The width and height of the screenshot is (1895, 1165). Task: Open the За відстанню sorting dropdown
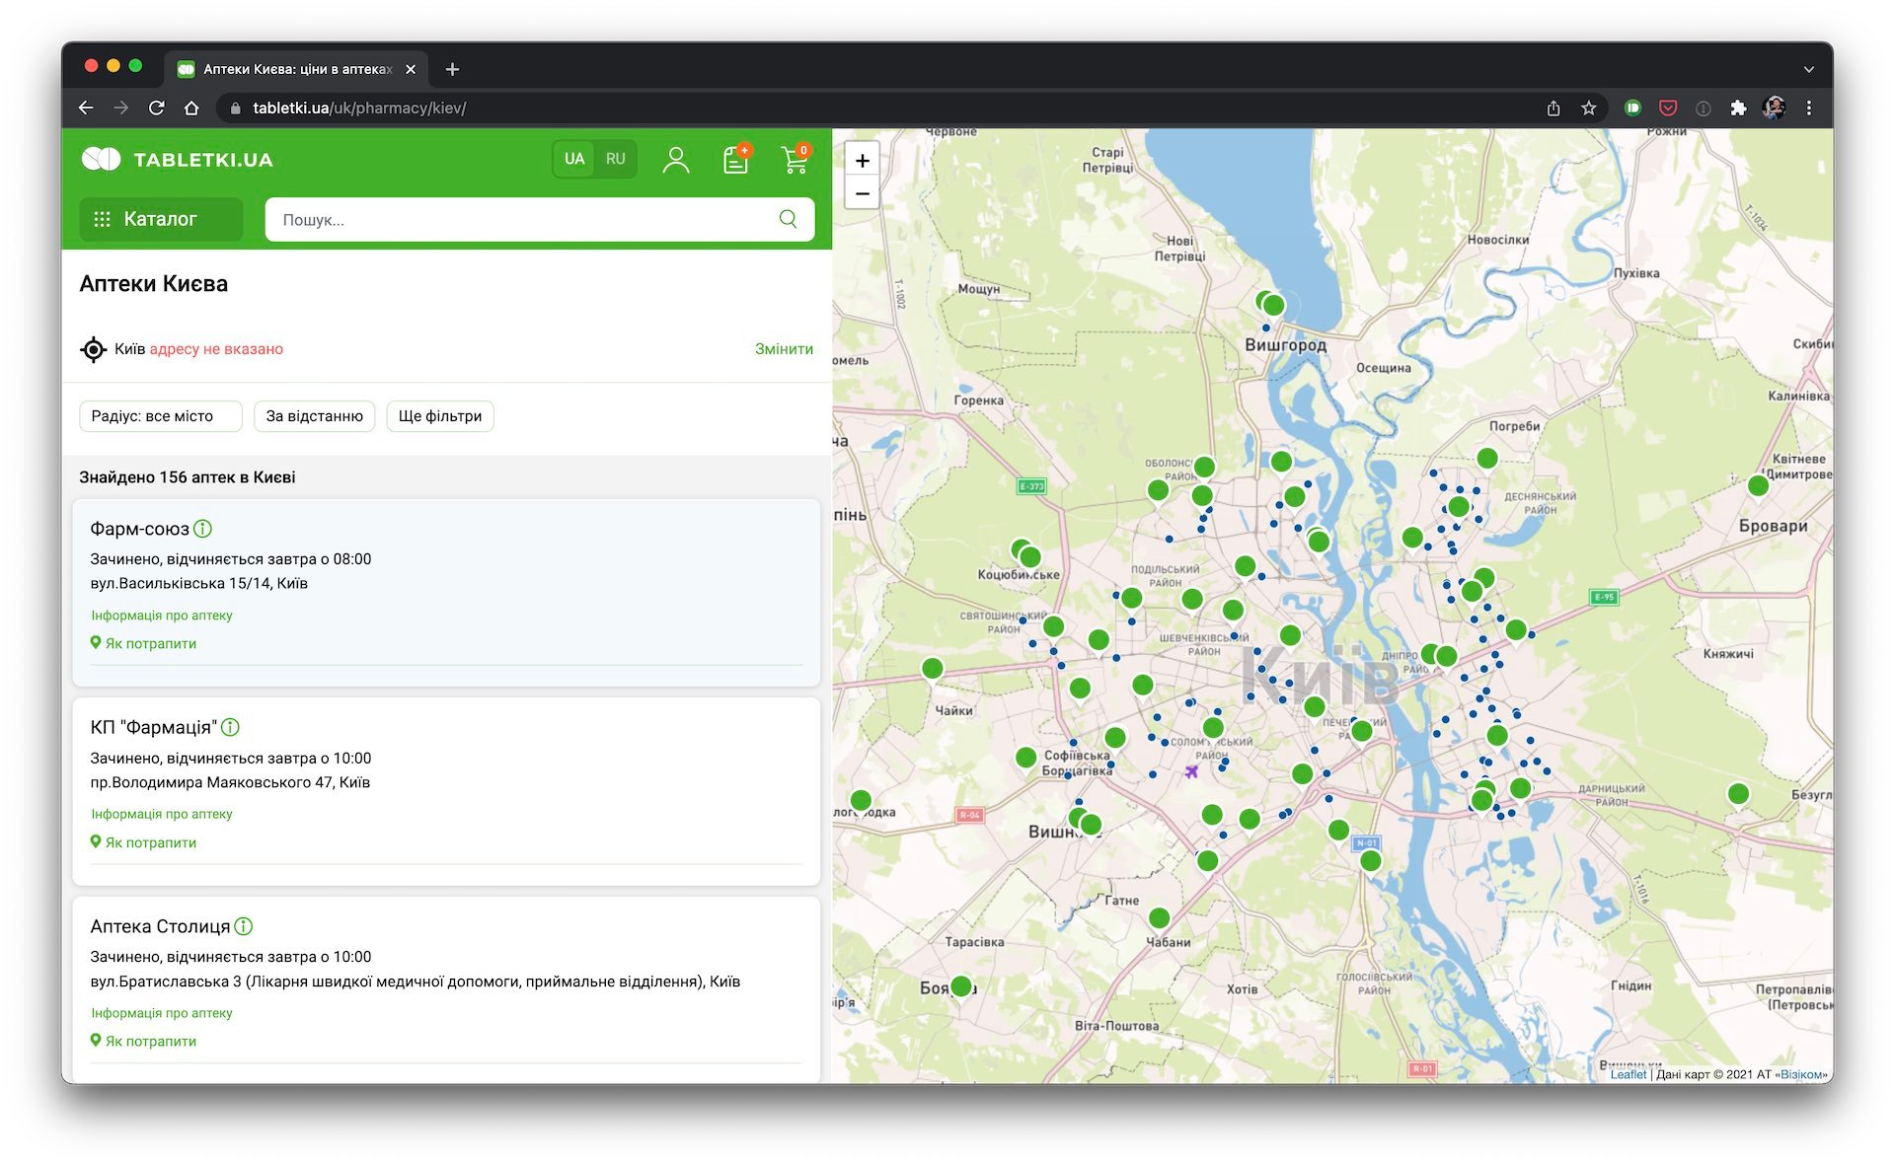click(x=314, y=416)
